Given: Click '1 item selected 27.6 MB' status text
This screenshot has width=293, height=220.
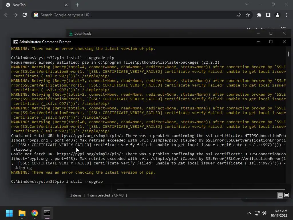Looking at the screenshot, I should (x=105, y=195).
